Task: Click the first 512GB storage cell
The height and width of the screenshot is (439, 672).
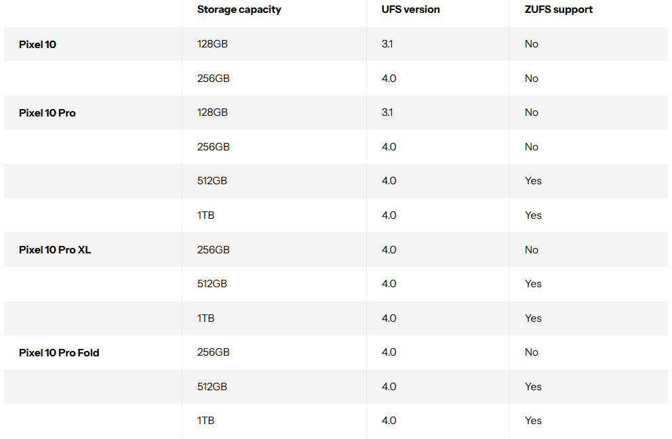Action: pos(212,181)
